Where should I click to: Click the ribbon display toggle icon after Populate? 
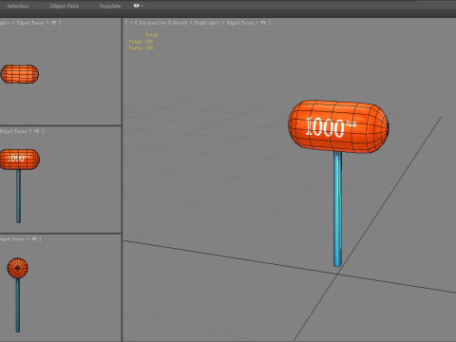138,6
